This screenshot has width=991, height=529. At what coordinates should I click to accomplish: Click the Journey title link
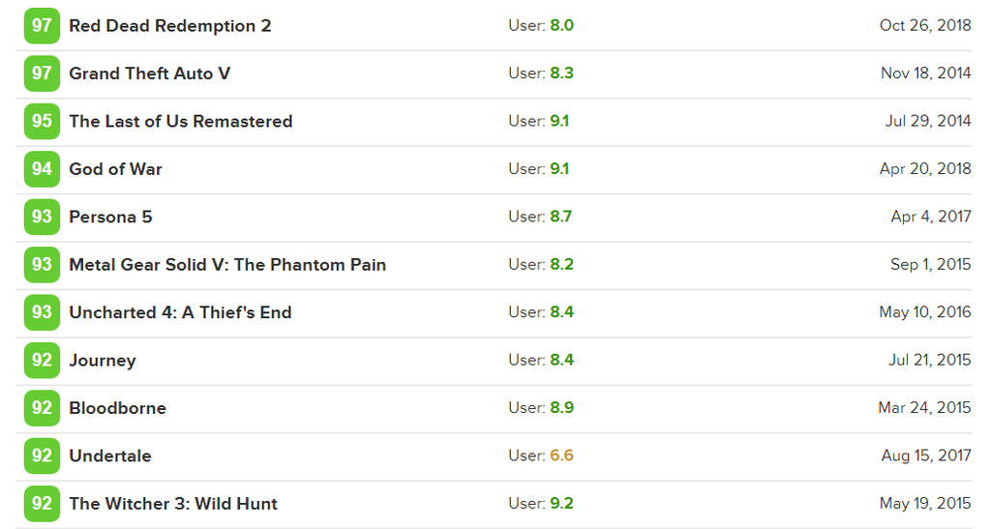click(102, 361)
